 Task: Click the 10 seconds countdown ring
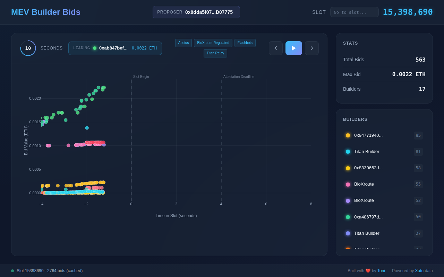pos(28,48)
